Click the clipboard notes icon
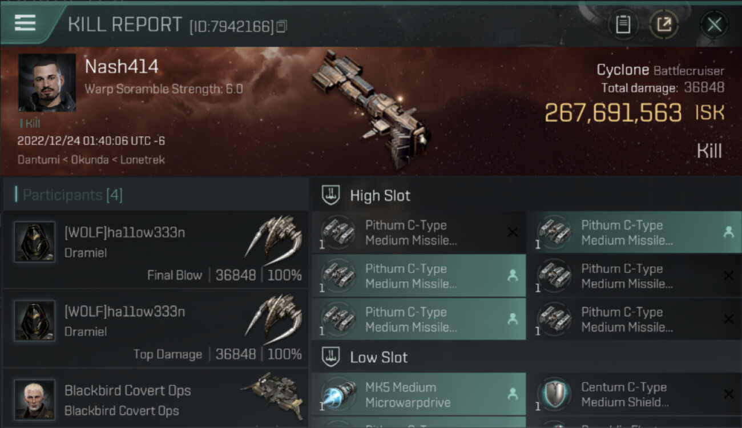The width and height of the screenshot is (742, 428). (623, 25)
